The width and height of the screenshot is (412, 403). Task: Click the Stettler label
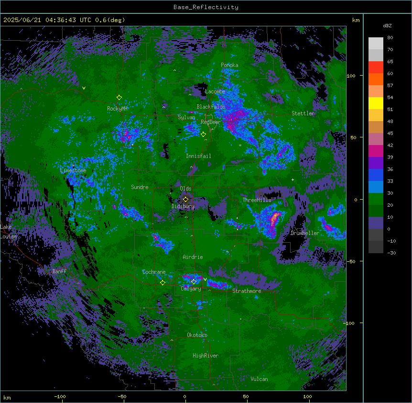click(303, 113)
